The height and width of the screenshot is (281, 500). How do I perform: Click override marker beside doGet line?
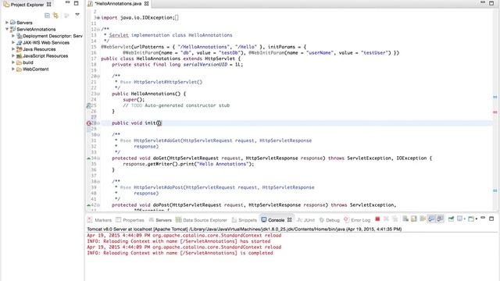(88, 158)
